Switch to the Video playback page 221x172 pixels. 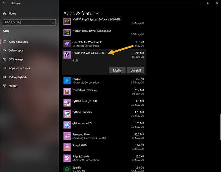coord(18,77)
